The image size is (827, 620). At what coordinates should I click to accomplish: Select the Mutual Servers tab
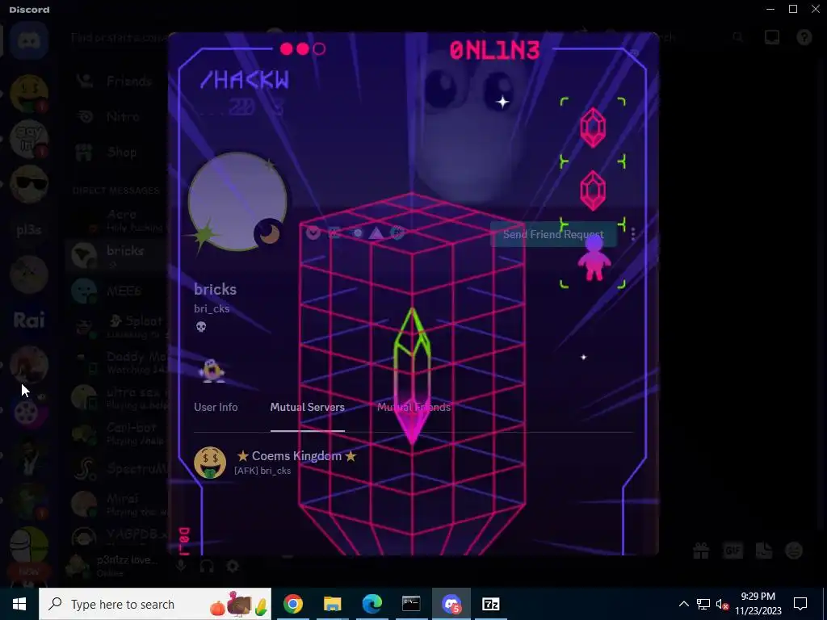click(x=308, y=407)
